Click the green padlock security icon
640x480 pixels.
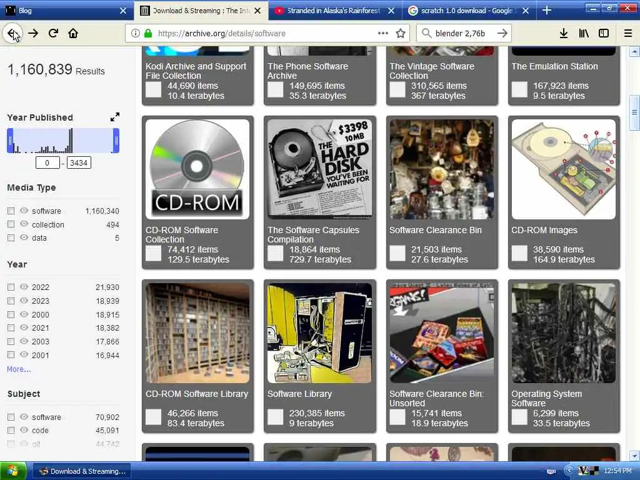click(x=147, y=34)
